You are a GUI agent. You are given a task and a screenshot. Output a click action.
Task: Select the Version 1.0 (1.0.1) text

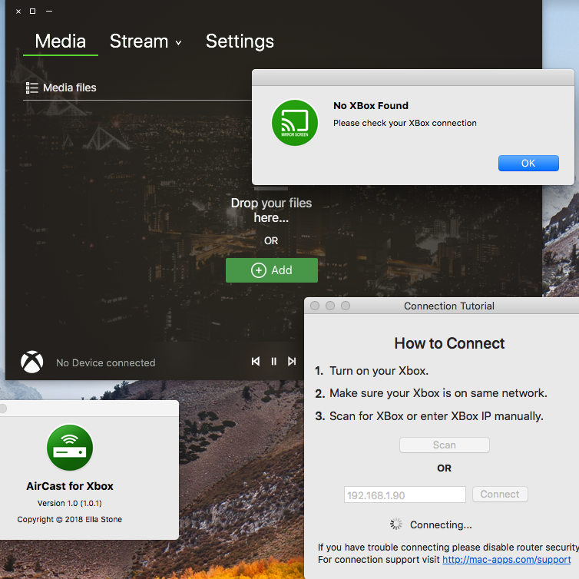point(69,503)
